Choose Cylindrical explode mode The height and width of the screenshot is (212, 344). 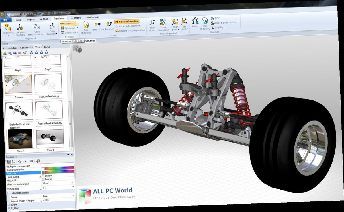pyautogui.click(x=69, y=33)
